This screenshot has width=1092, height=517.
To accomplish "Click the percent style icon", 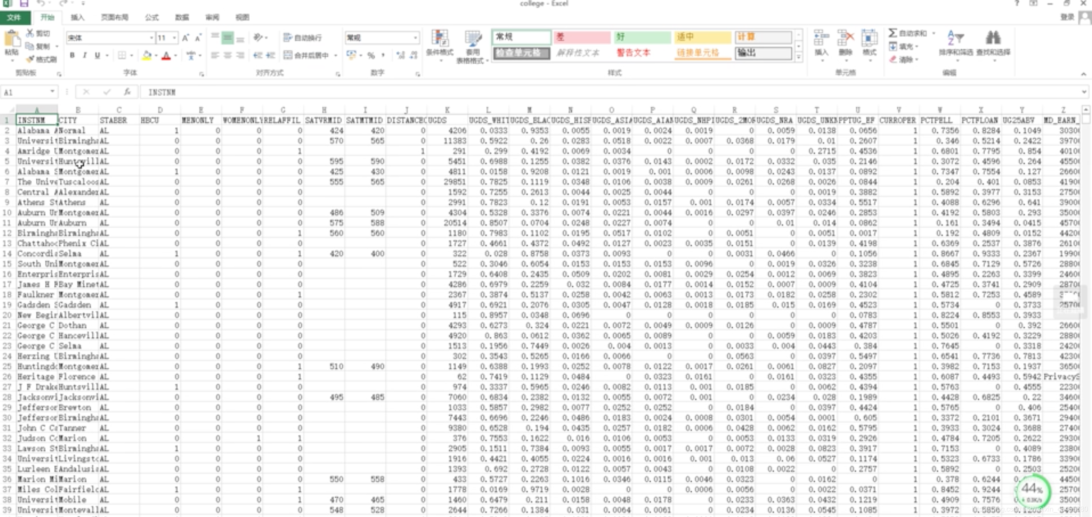I will point(371,55).
